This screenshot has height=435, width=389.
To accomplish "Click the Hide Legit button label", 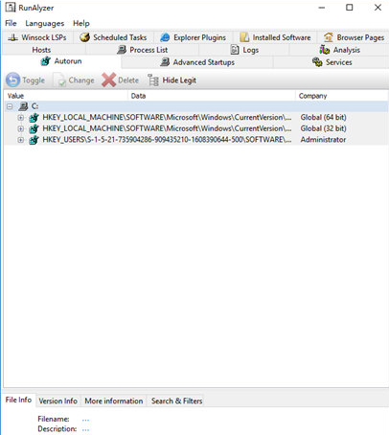I will click(179, 80).
